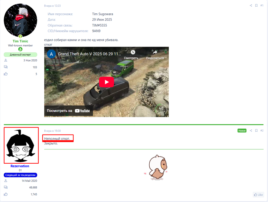
Task: Open video on YouTube via Посмотреть на YouTube
Action: [68, 111]
